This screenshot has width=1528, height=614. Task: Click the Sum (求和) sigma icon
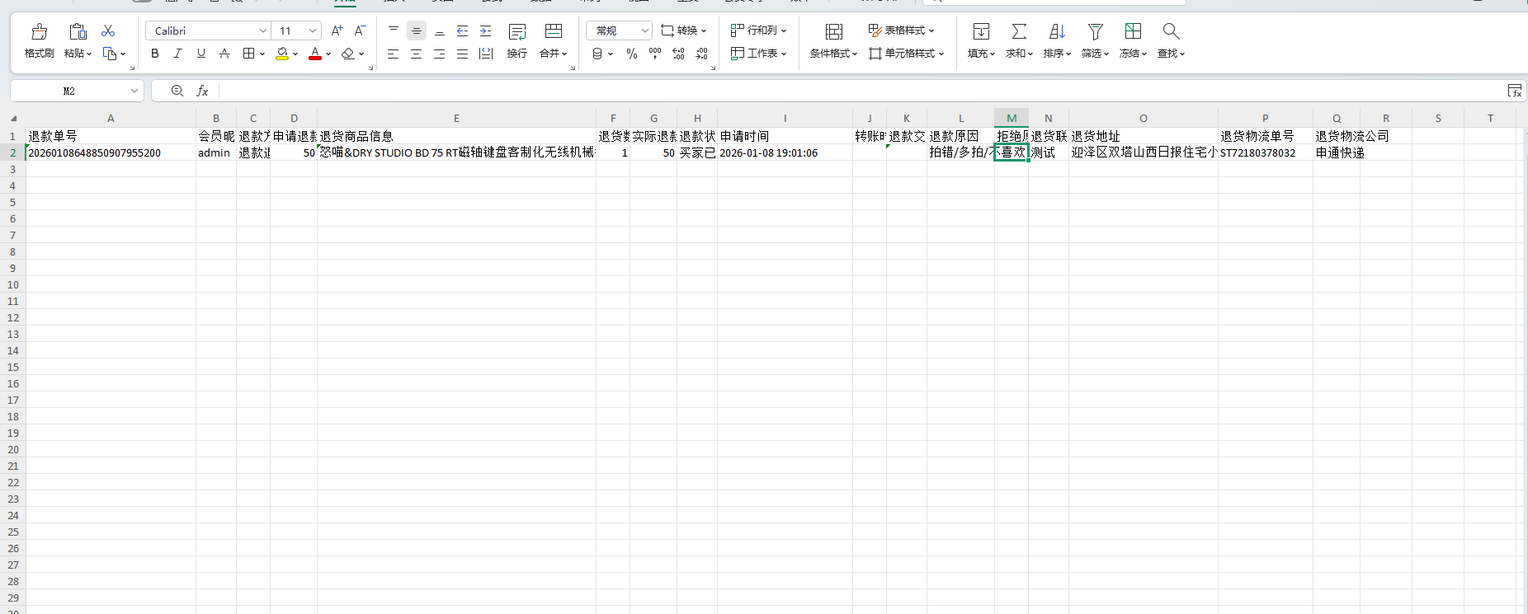point(1019,32)
